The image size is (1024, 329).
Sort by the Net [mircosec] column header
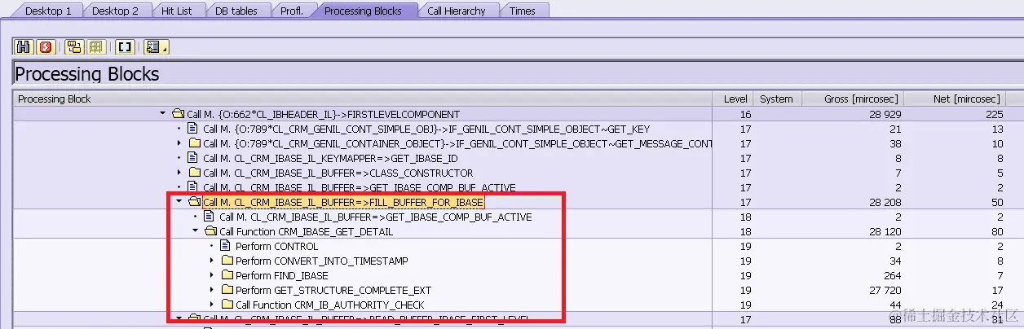956,99
